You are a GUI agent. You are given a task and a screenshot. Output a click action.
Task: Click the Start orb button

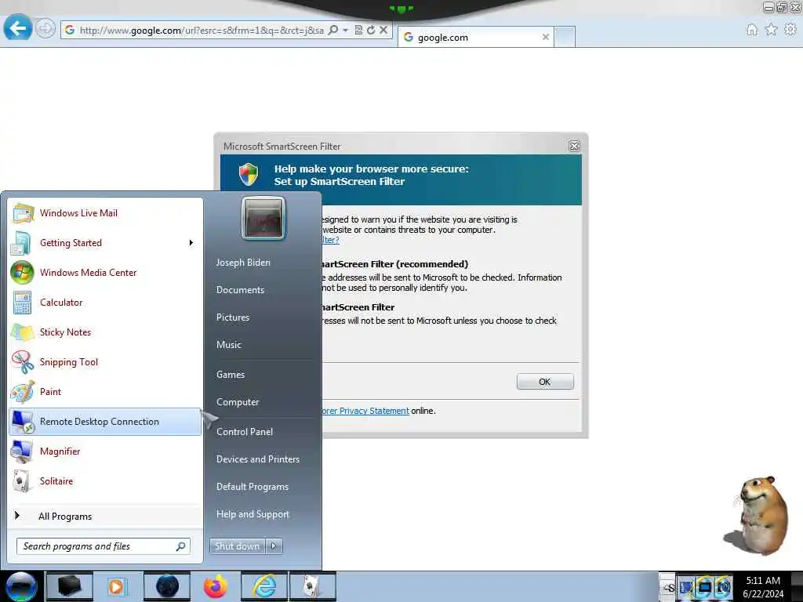(x=20, y=586)
